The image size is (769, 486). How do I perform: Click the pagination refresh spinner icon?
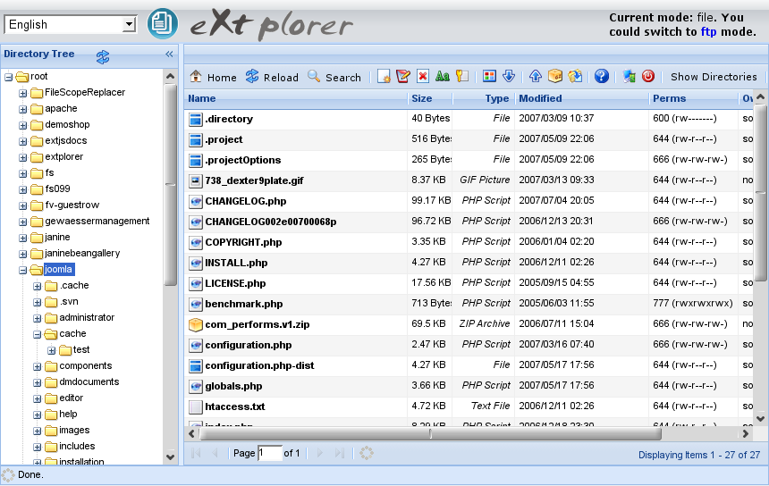click(367, 453)
